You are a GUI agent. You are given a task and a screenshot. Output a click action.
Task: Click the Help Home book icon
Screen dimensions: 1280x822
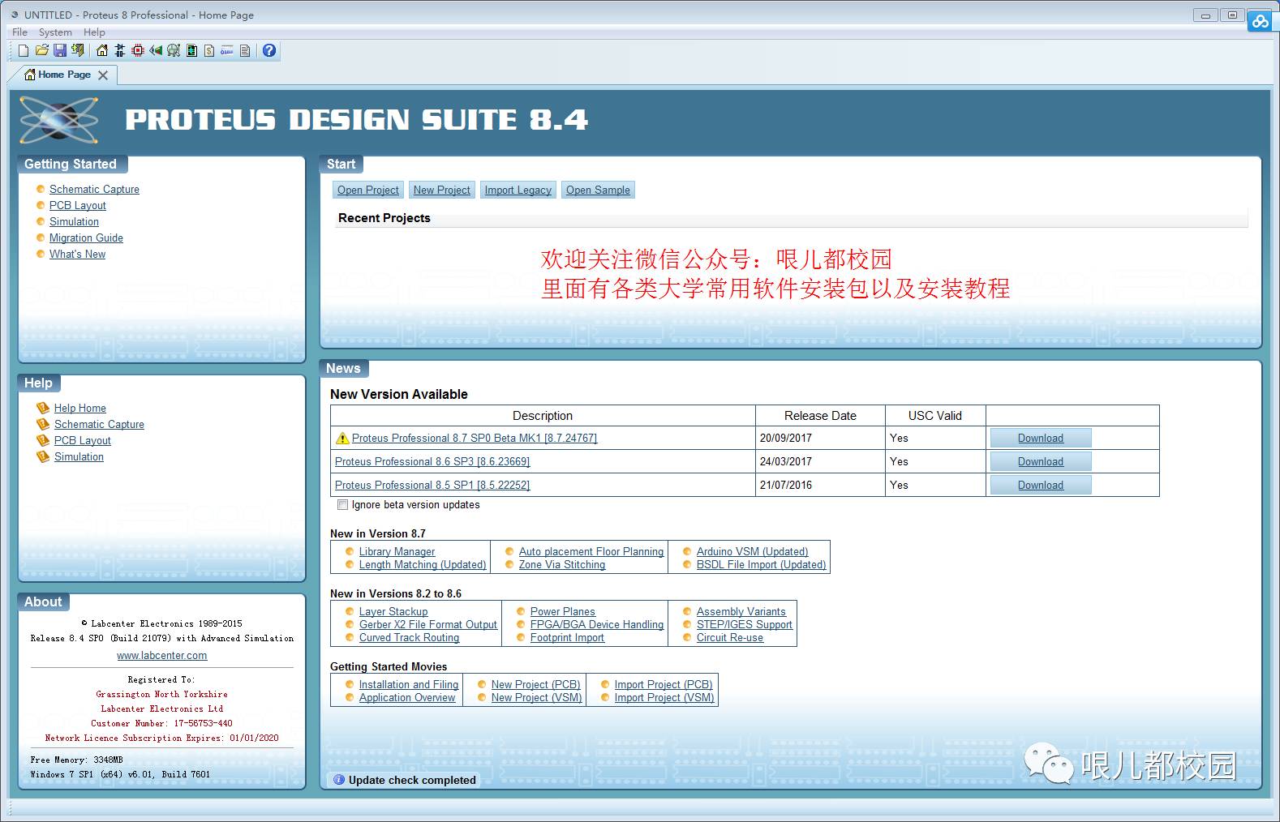(43, 408)
